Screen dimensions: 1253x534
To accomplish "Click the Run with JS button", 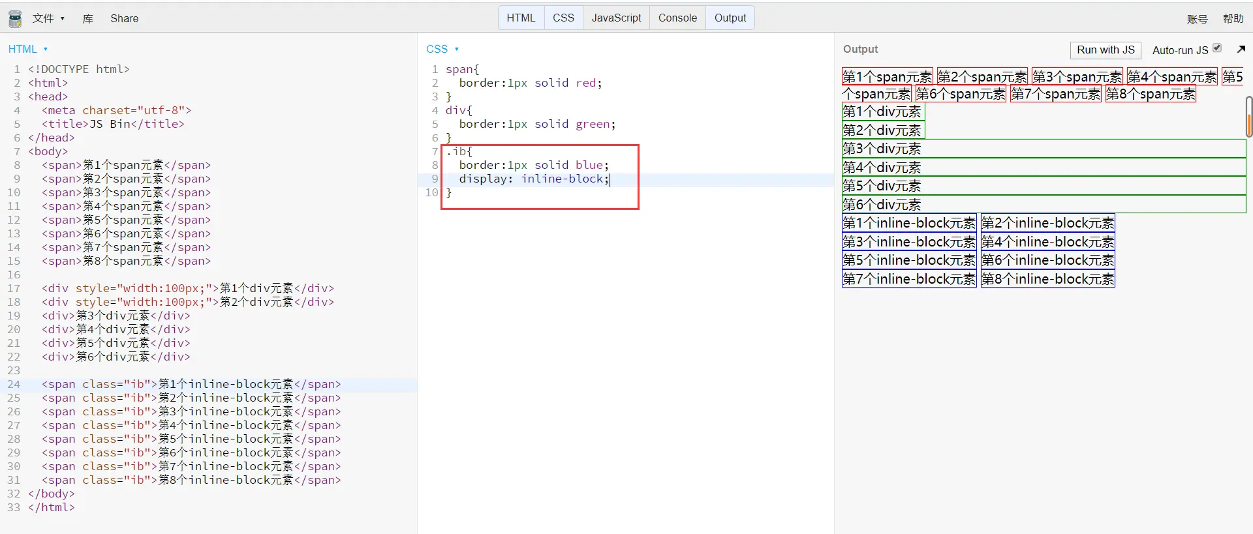I will 1106,50.
